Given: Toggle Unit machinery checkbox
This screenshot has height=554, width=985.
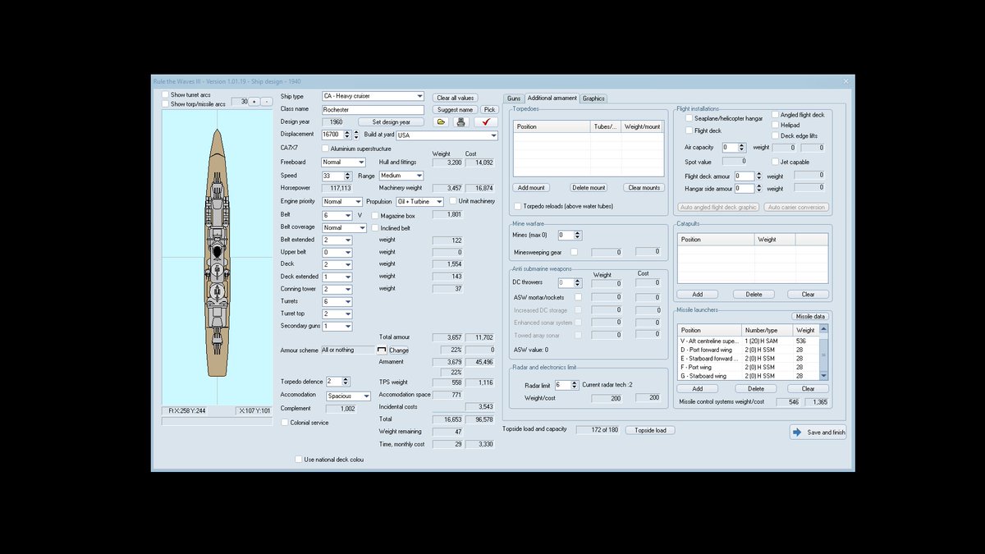Looking at the screenshot, I should [x=453, y=201].
